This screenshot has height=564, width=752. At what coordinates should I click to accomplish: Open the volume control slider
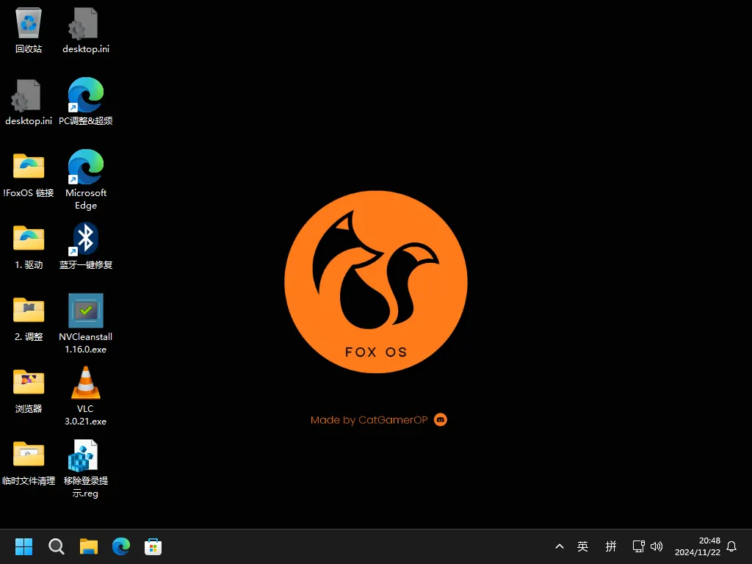click(x=657, y=546)
